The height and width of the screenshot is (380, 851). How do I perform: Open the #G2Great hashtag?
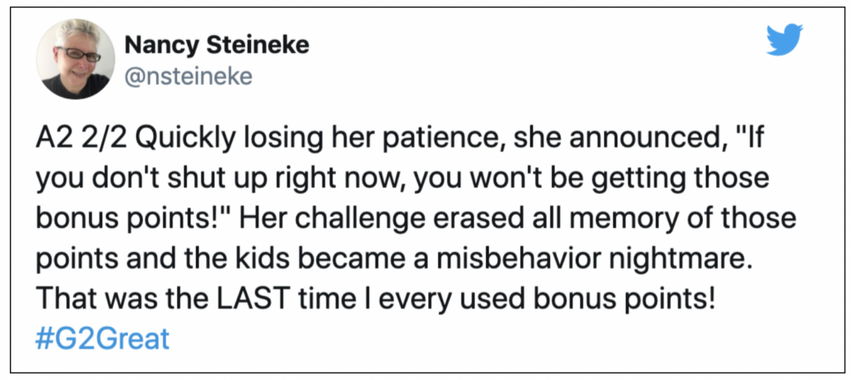coord(102,338)
